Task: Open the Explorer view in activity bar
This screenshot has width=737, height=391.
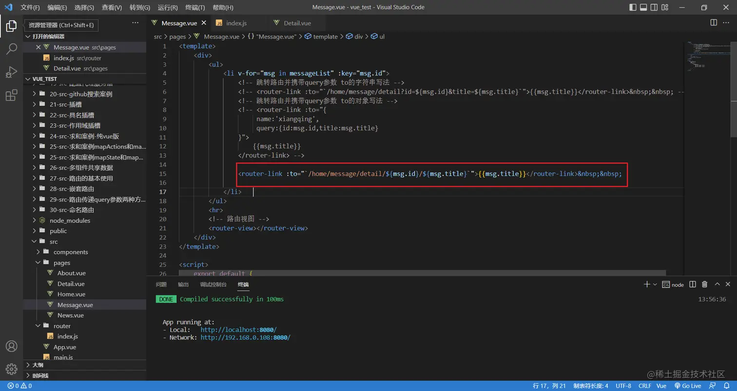Action: click(11, 26)
